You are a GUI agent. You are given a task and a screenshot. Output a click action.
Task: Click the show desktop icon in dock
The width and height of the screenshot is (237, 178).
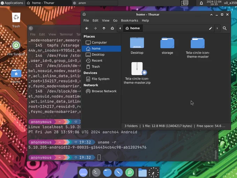tap(83, 172)
